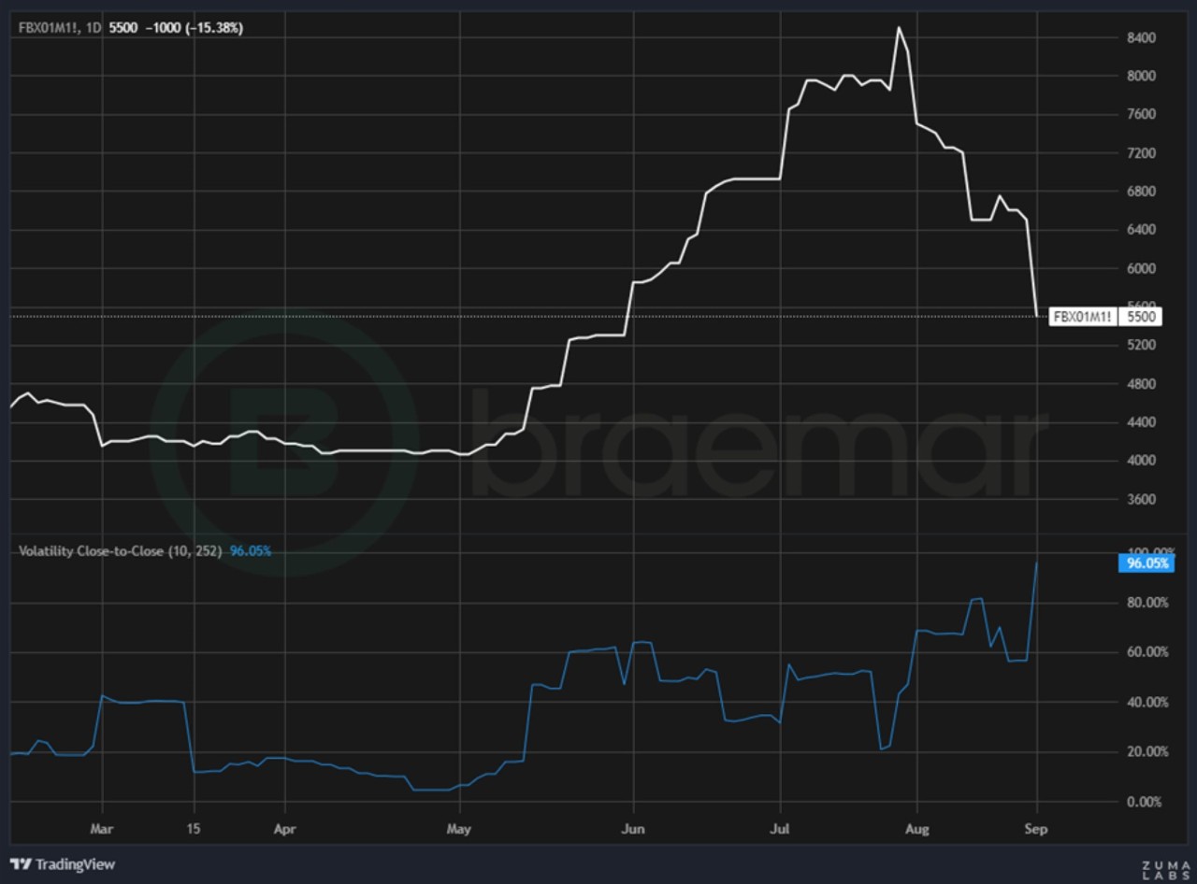Click the white 5500 price tag on axis

coord(1142,317)
